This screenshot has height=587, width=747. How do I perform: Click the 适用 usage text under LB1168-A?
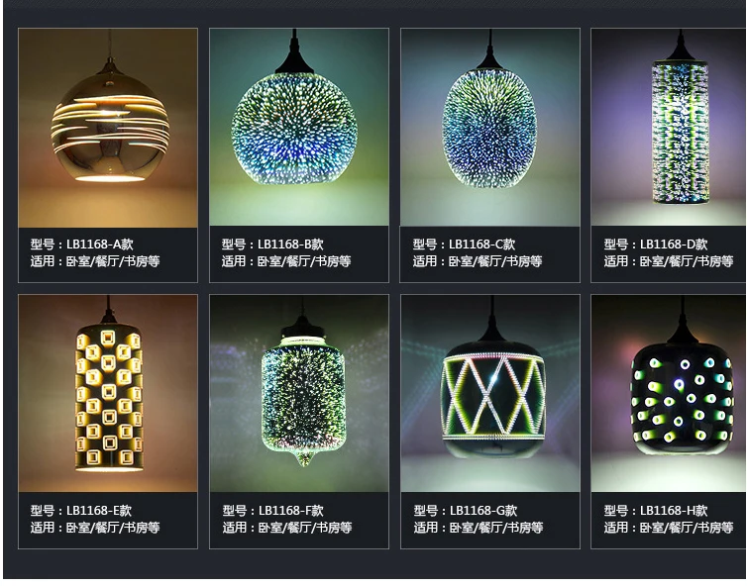click(95, 261)
